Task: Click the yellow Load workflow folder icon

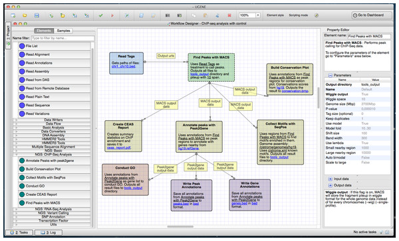Action: [25, 15]
